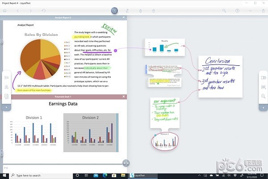
Task: Open the help question mark icon
Action: click(x=237, y=11)
